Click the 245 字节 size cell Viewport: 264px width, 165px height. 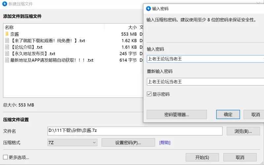pos(128,53)
